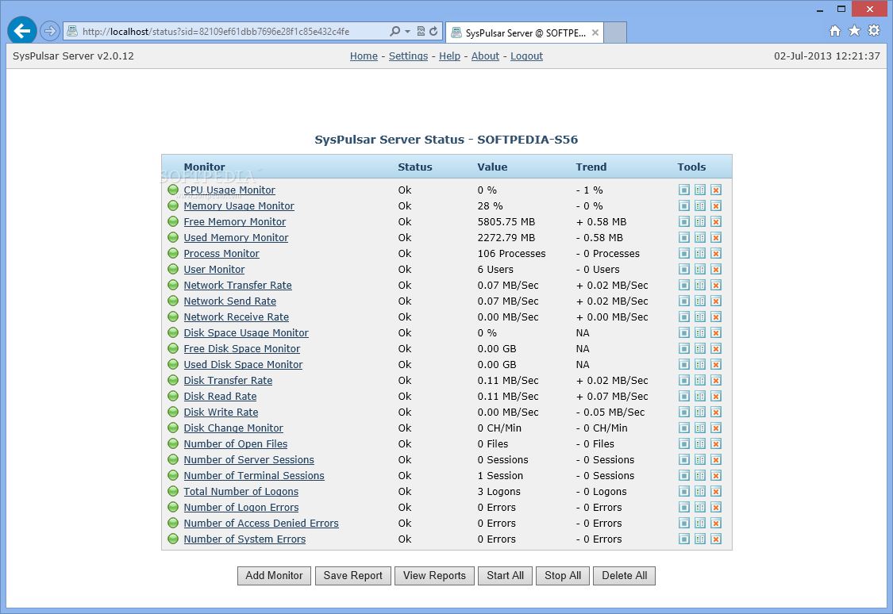The height and width of the screenshot is (614, 893).
Task: Open the Number of Access Denied Errors link
Action: point(261,523)
